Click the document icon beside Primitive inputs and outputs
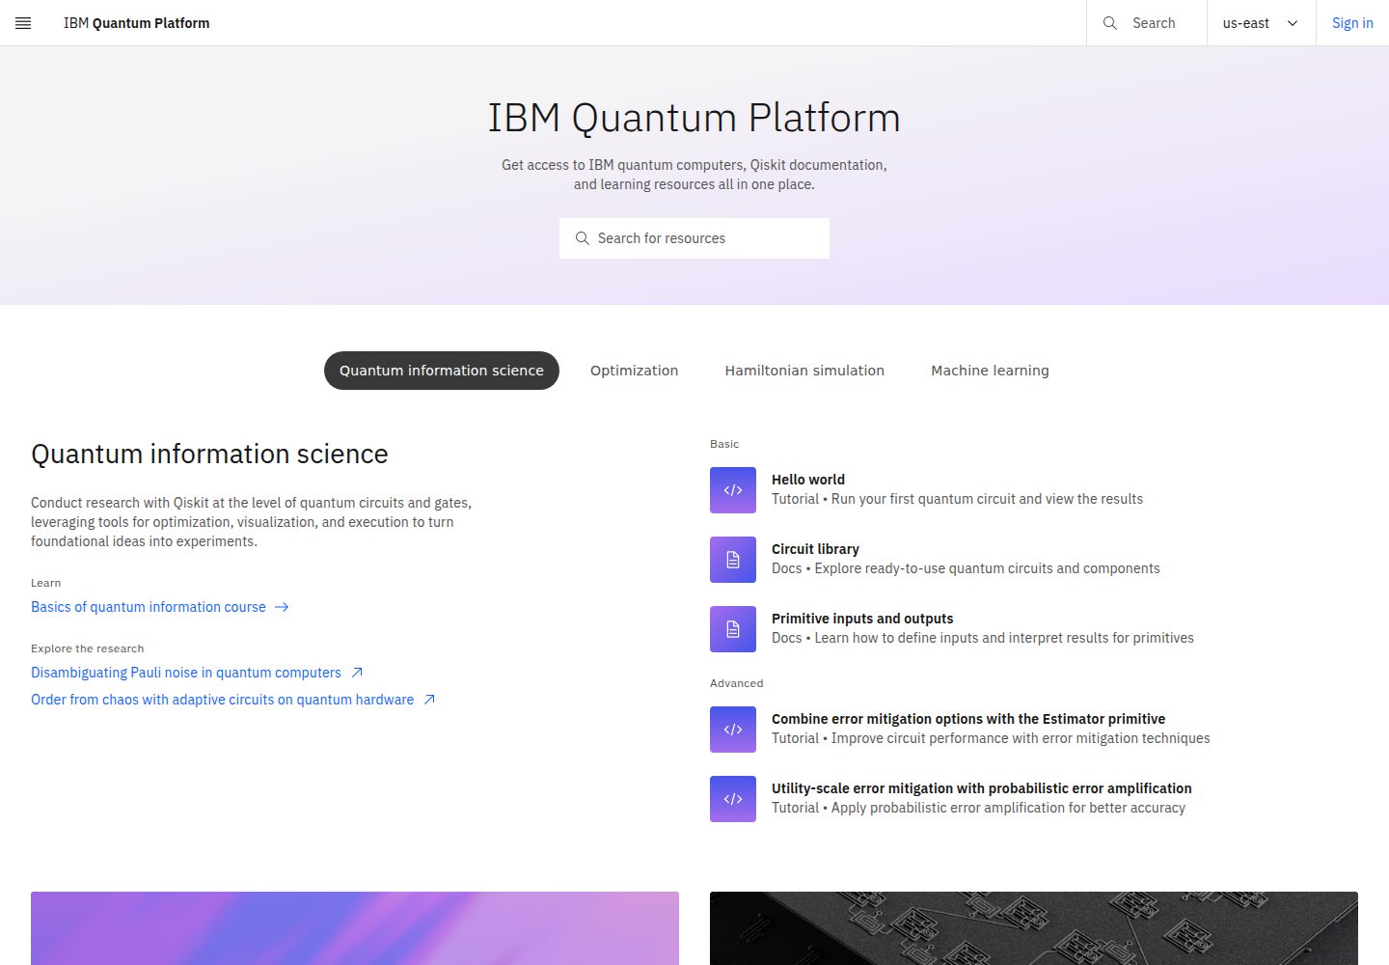1389x965 pixels. click(x=733, y=629)
